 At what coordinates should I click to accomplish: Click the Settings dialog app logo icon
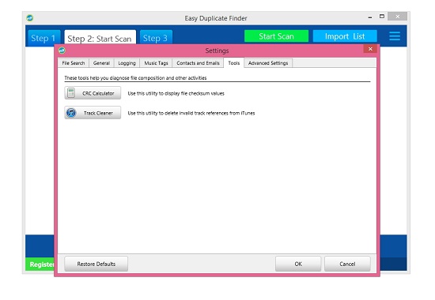coord(62,51)
